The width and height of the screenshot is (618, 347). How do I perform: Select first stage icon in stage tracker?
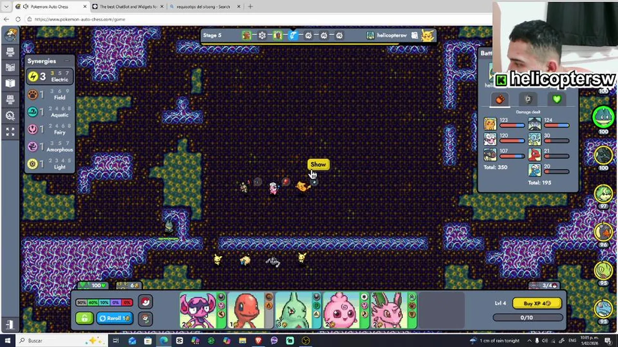click(247, 35)
